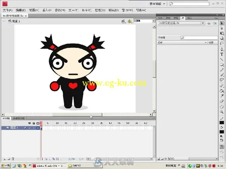
Task: Open the library panel options menu
Action: click(x=216, y=18)
